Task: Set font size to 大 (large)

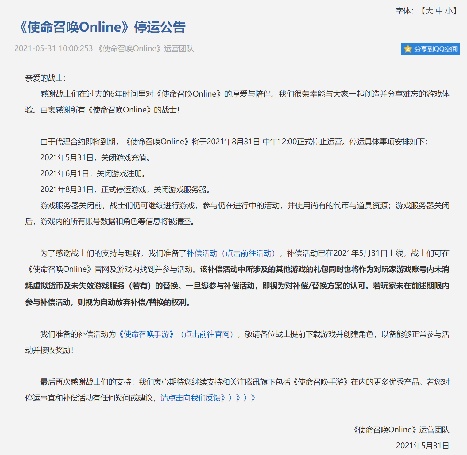Action: pyautogui.click(x=429, y=11)
